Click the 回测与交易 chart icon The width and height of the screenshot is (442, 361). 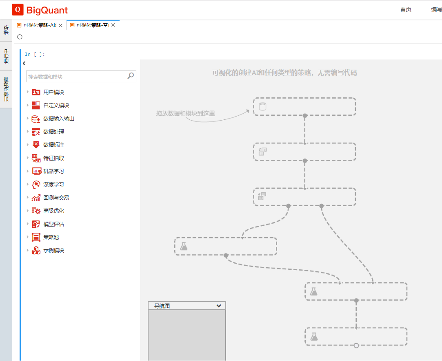(36, 198)
